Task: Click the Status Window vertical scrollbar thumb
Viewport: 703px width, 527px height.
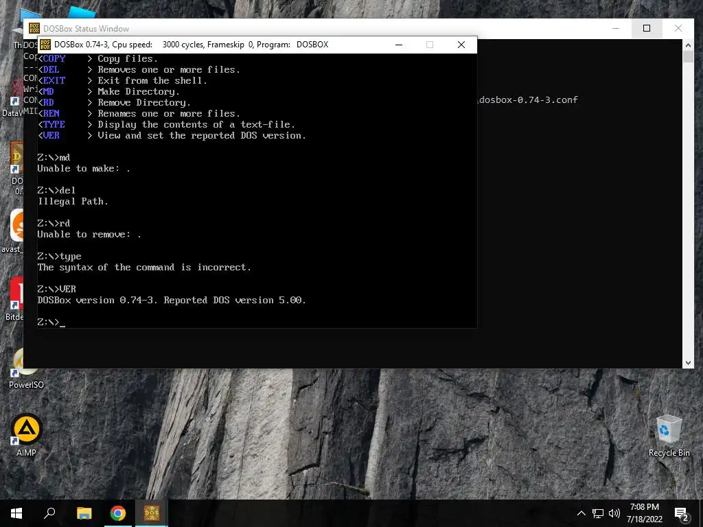Action: click(x=688, y=56)
